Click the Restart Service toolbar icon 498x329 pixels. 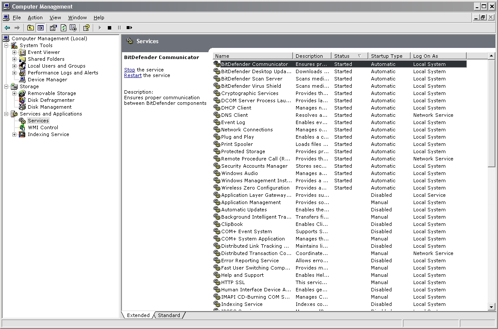(x=129, y=28)
